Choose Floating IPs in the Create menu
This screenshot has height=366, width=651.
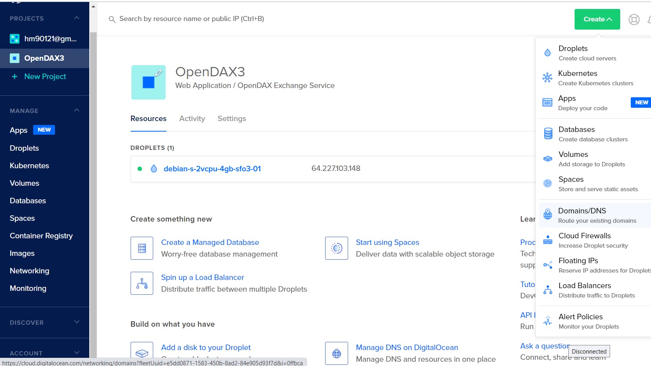(595, 265)
